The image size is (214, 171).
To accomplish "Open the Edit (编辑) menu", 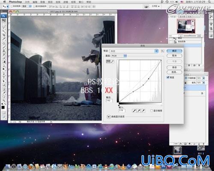I will tap(35, 2).
